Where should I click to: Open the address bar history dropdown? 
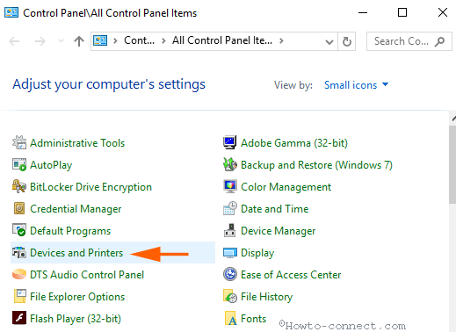click(x=329, y=42)
